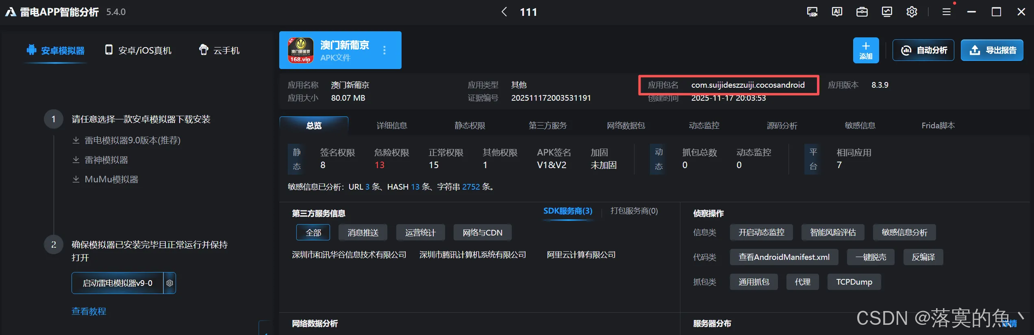Open gear settings next to 启动雷电模拟器
The width and height of the screenshot is (1034, 335).
[x=170, y=283]
